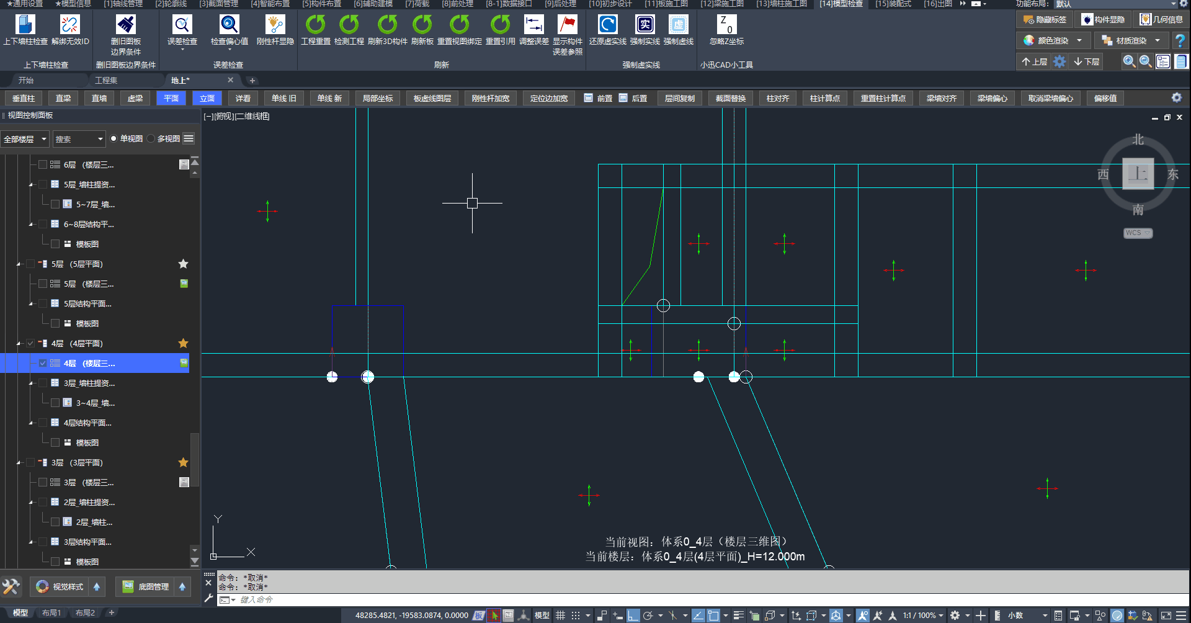Screen dimensions: 1191x623
Task: Check the 5层 (楼层三... checkbox
Action: [x=43, y=284]
